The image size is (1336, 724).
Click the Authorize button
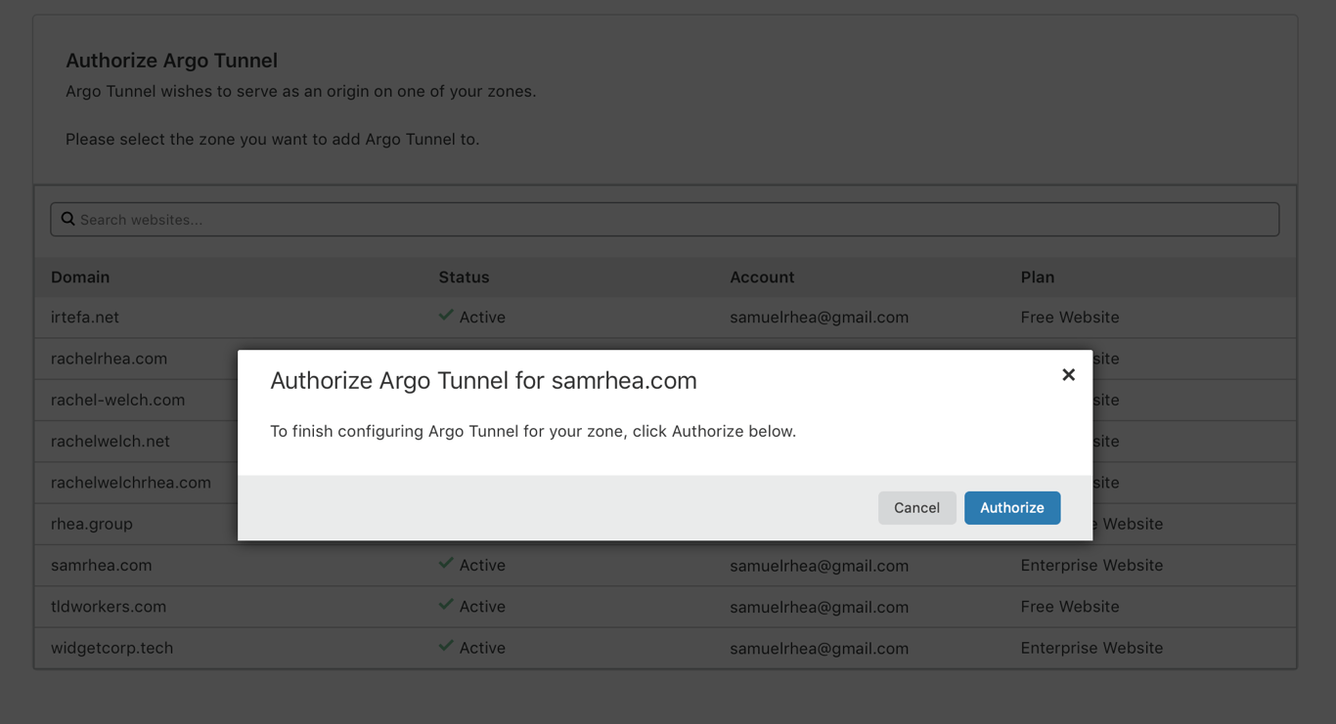click(x=1012, y=508)
